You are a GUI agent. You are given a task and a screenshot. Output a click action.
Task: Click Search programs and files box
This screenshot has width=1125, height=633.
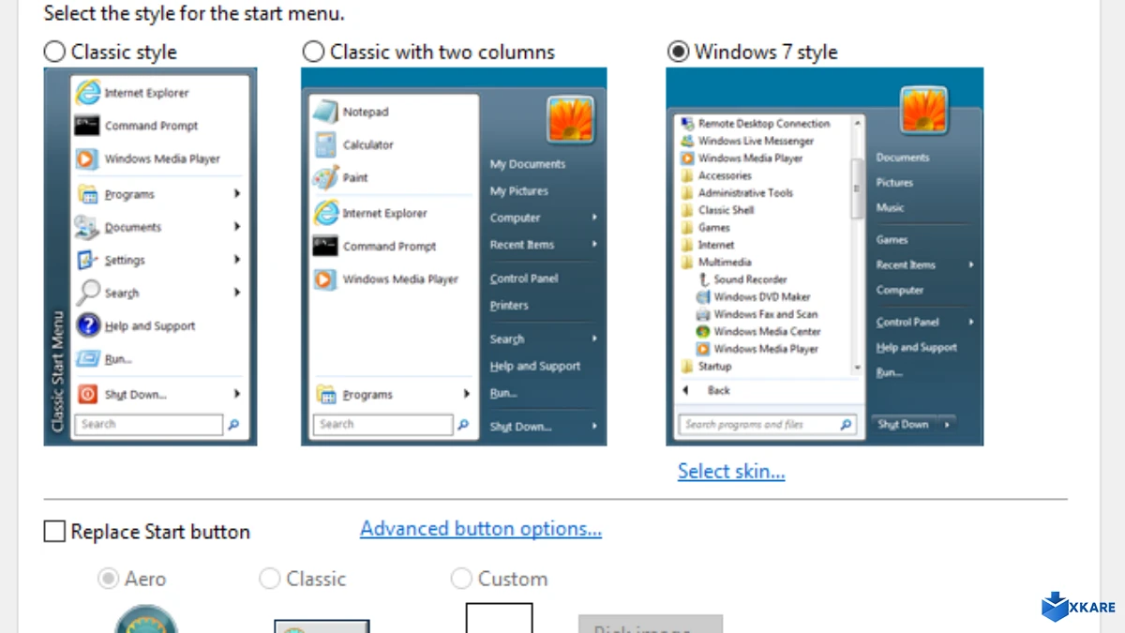[767, 425]
